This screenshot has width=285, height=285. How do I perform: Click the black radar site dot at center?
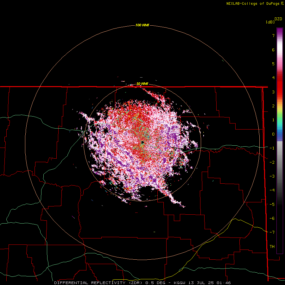coord(142,142)
